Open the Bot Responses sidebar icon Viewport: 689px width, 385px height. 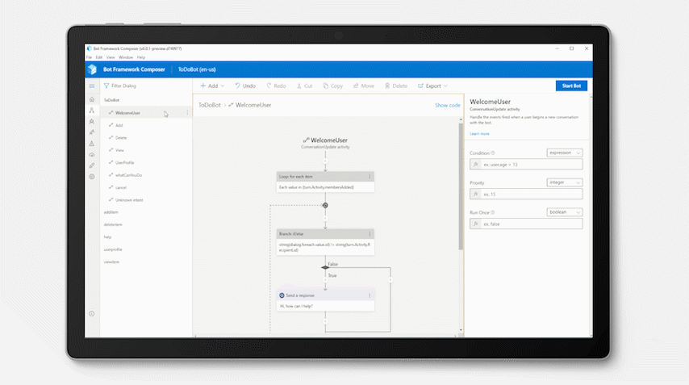point(92,121)
